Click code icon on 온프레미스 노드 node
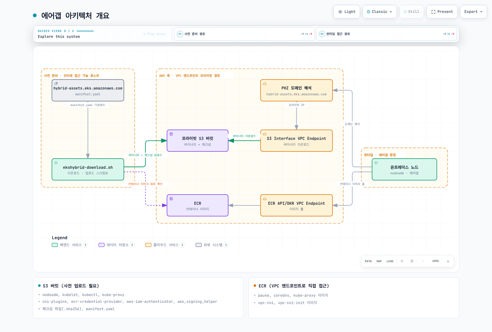The width and height of the screenshot is (492, 332). point(376,163)
